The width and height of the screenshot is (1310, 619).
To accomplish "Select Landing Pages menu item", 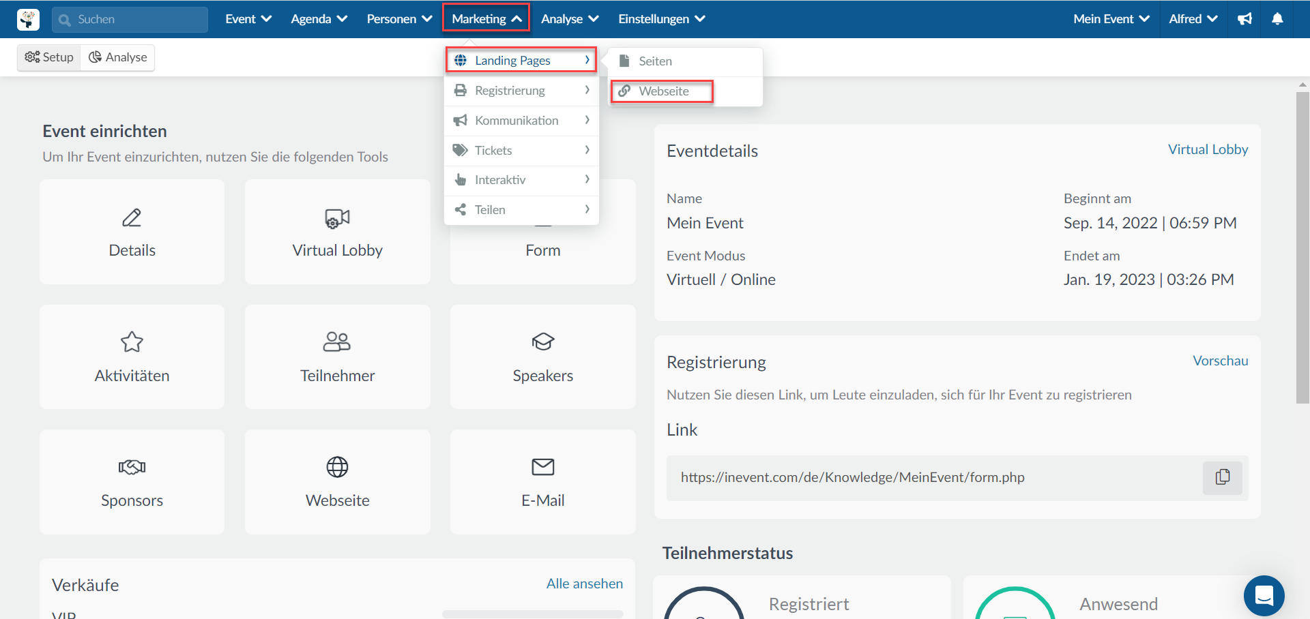I will [521, 60].
